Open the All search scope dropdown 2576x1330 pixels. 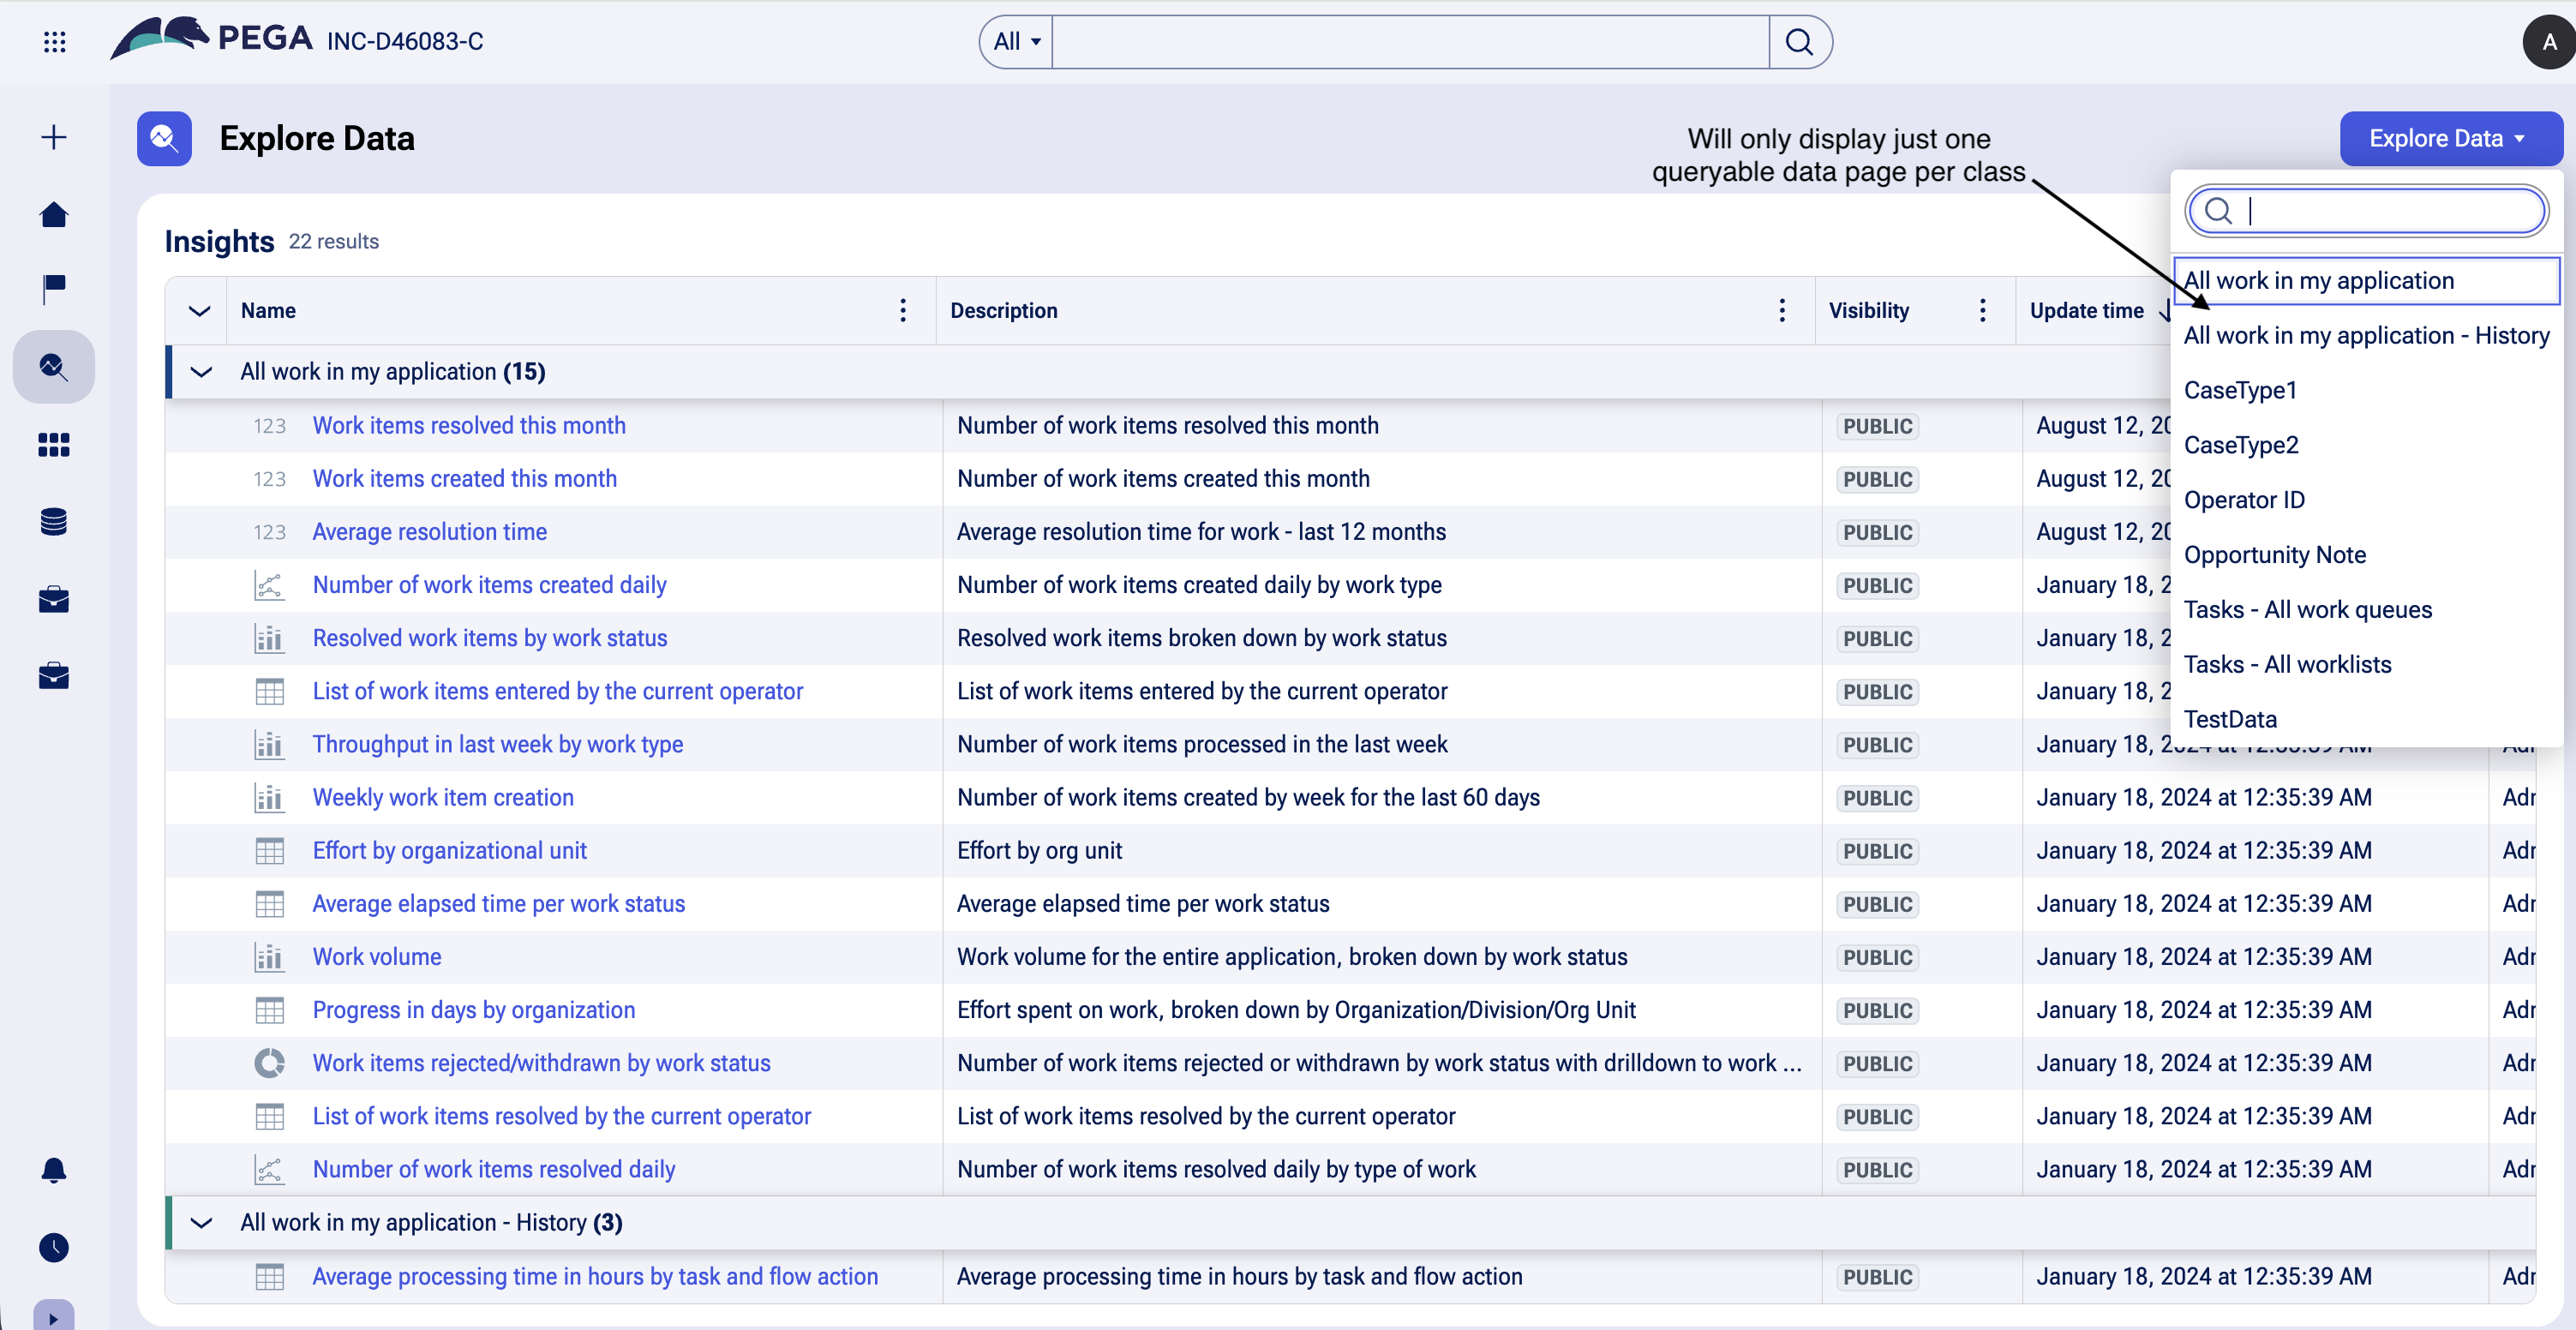1017,42
